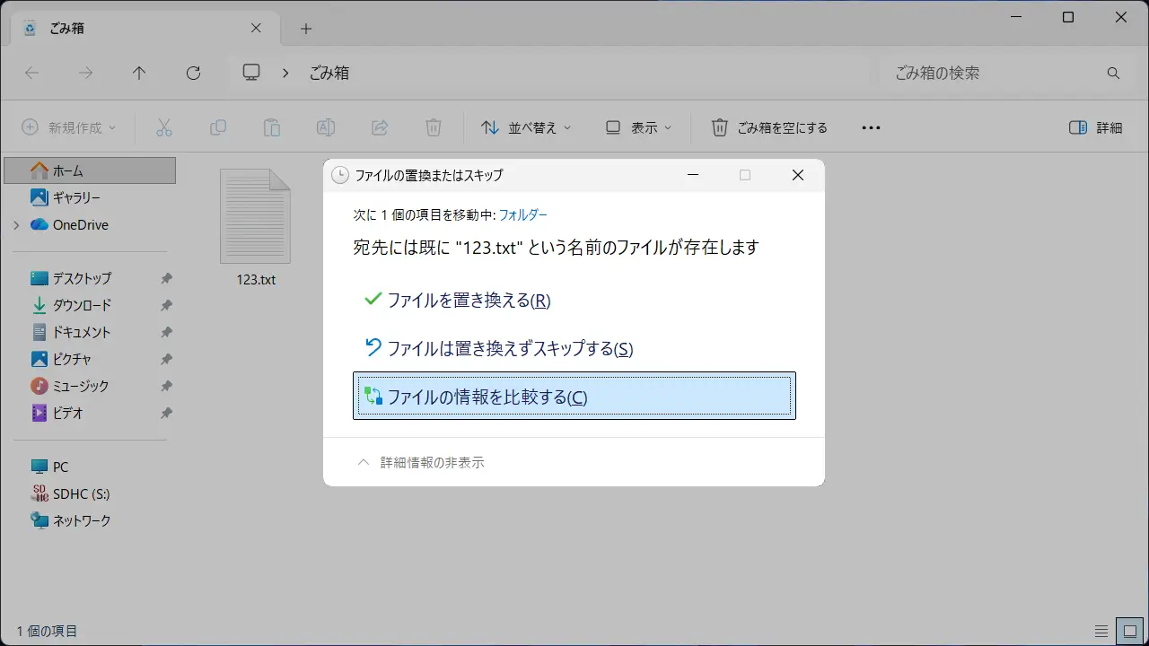1149x646 pixels.
Task: Go forward with the right arrow
Action: [85, 74]
